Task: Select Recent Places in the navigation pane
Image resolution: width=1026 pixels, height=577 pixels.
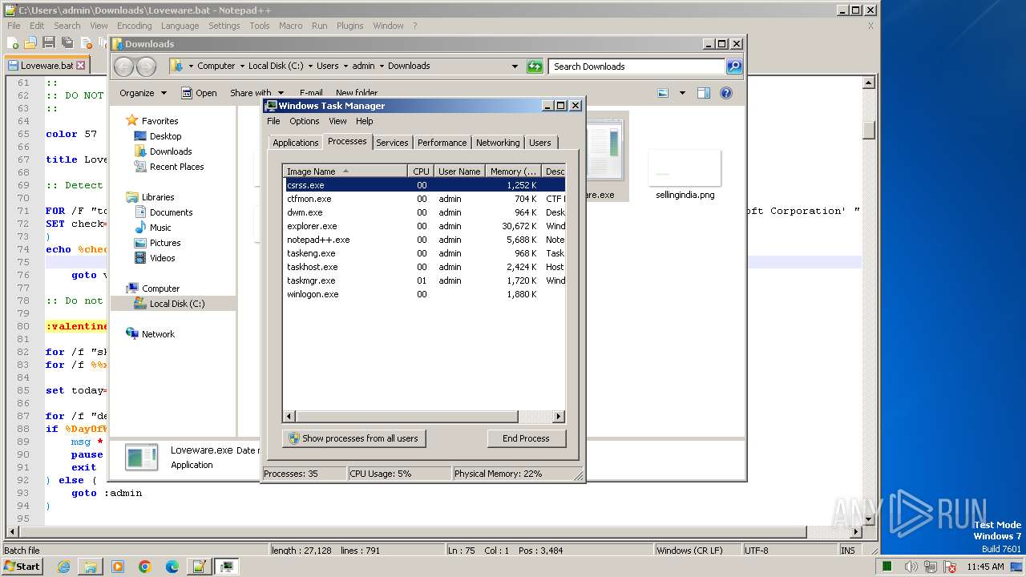Action: click(x=176, y=167)
